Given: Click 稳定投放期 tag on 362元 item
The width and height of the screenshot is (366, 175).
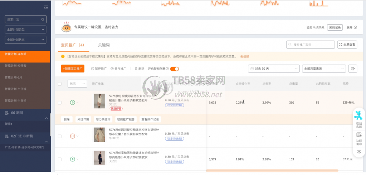Looking at the screenshot, I should pyautogui.click(x=174, y=162).
